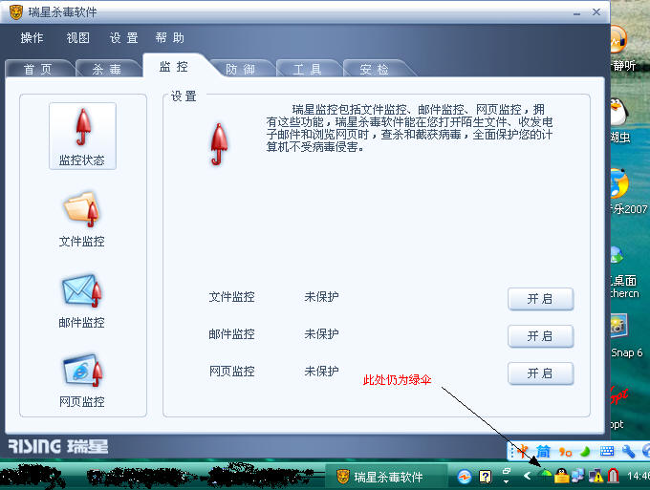Screen dimensions: 650x490
Task: Click the 网页监控 label in the status list
Action: [231, 372]
